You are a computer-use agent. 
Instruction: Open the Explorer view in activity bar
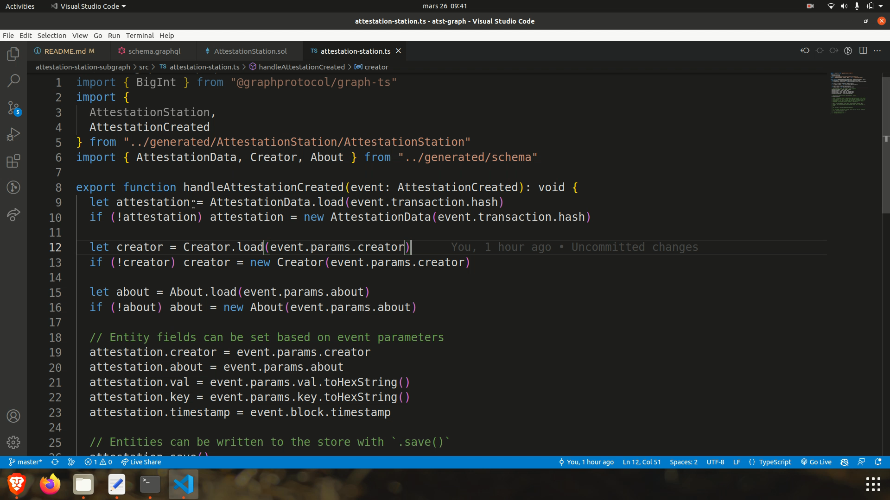pyautogui.click(x=13, y=54)
